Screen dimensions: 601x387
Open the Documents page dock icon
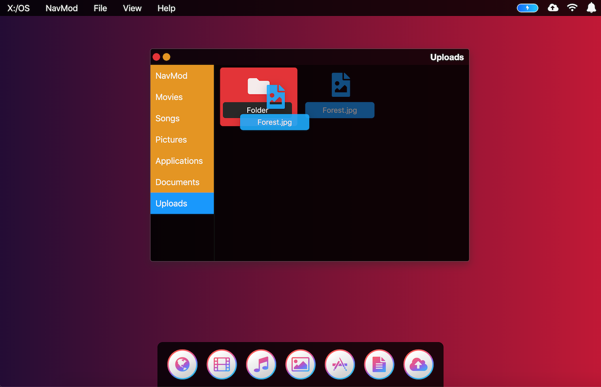379,364
